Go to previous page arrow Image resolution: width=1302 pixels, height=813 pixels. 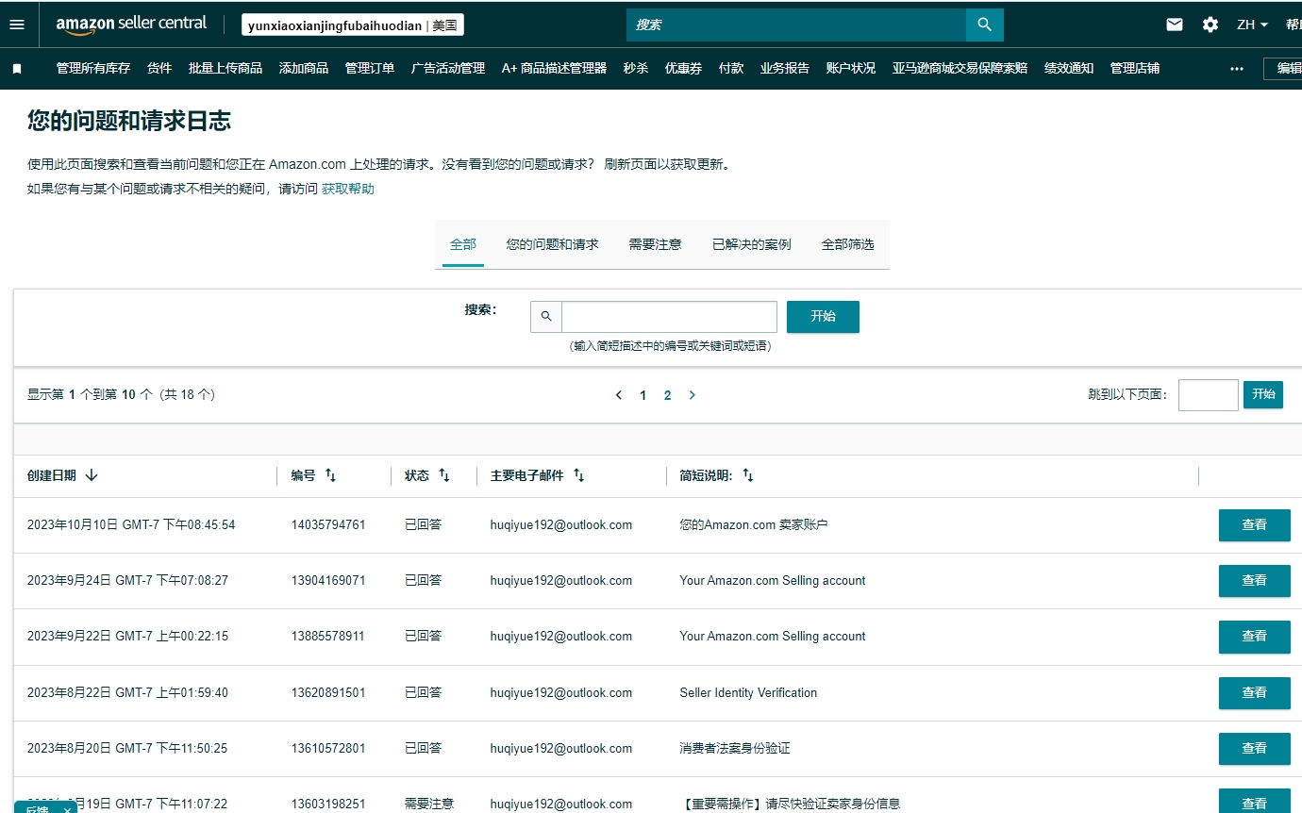point(619,395)
